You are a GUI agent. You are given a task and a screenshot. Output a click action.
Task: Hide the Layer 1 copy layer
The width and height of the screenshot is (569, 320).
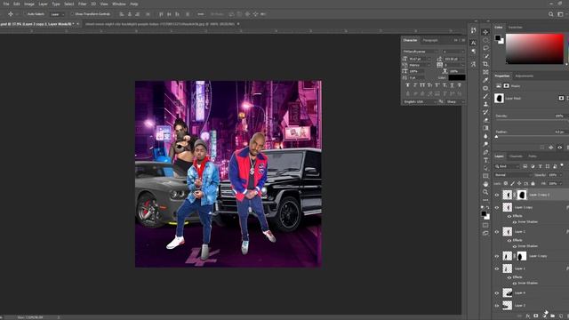click(497, 256)
